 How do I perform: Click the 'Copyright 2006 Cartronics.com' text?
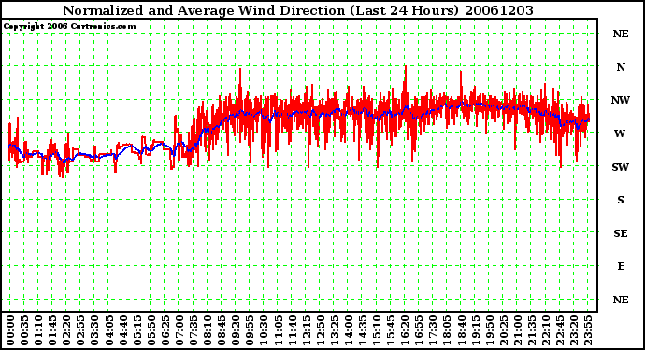tap(70, 27)
